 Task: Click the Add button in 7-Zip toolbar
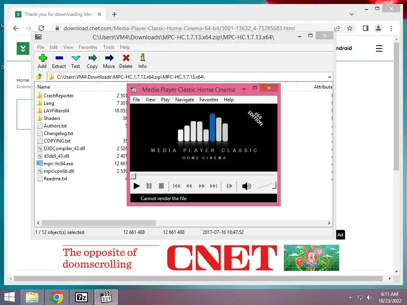coord(42,62)
